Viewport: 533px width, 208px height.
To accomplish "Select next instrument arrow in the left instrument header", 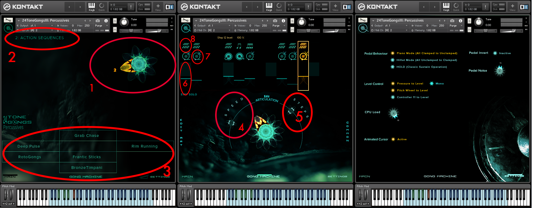I will (90, 20).
